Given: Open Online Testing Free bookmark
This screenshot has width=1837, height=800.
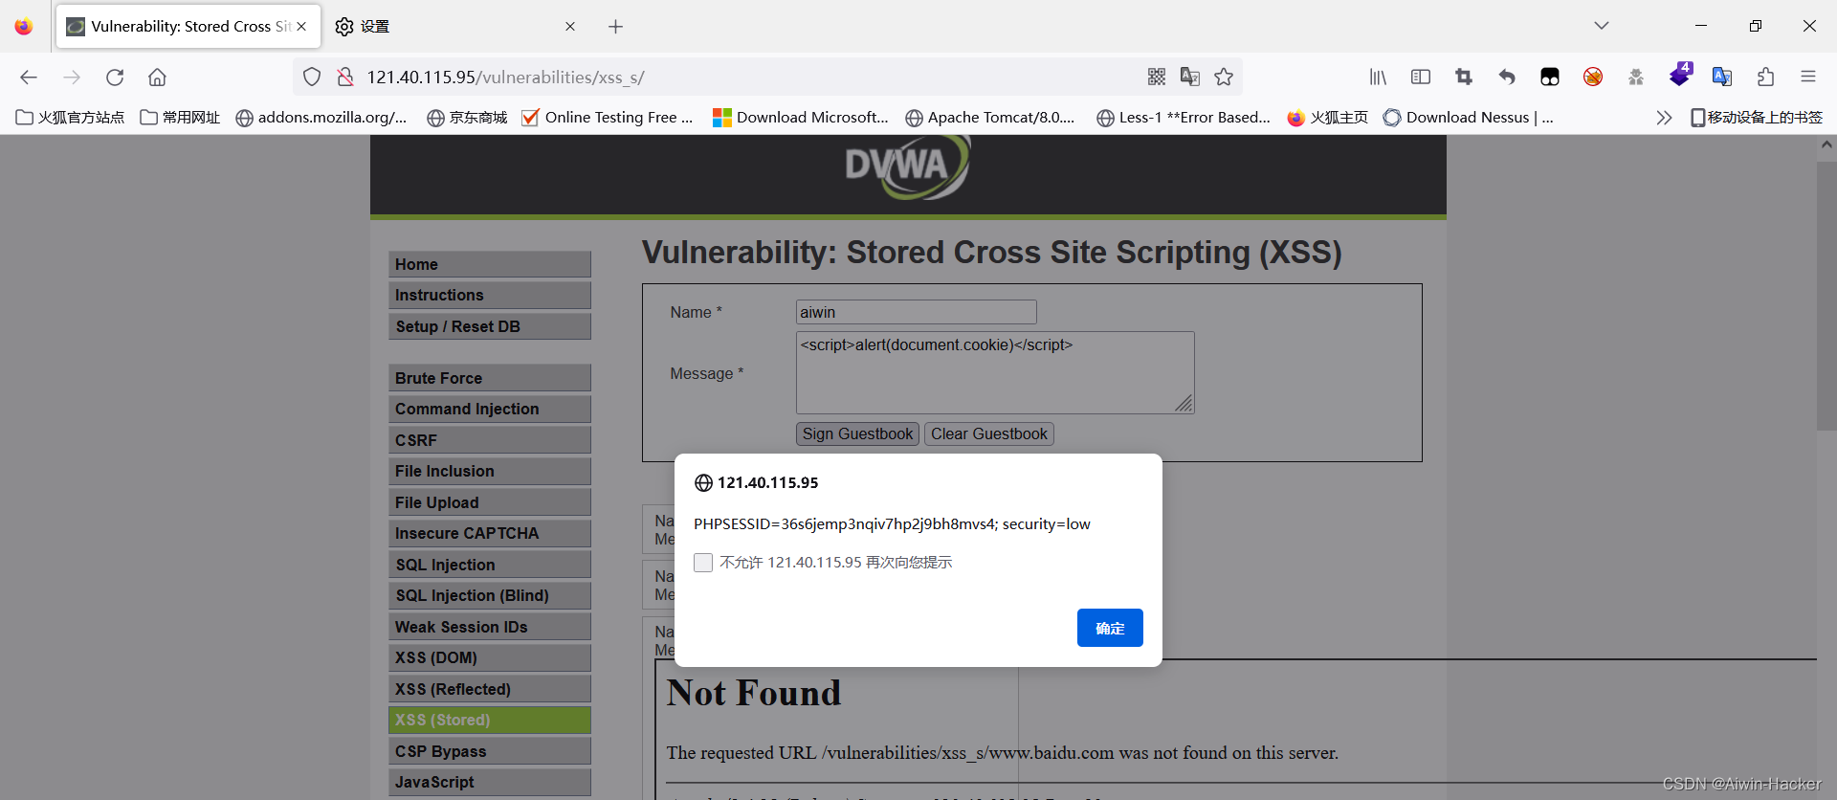Looking at the screenshot, I should point(608,118).
